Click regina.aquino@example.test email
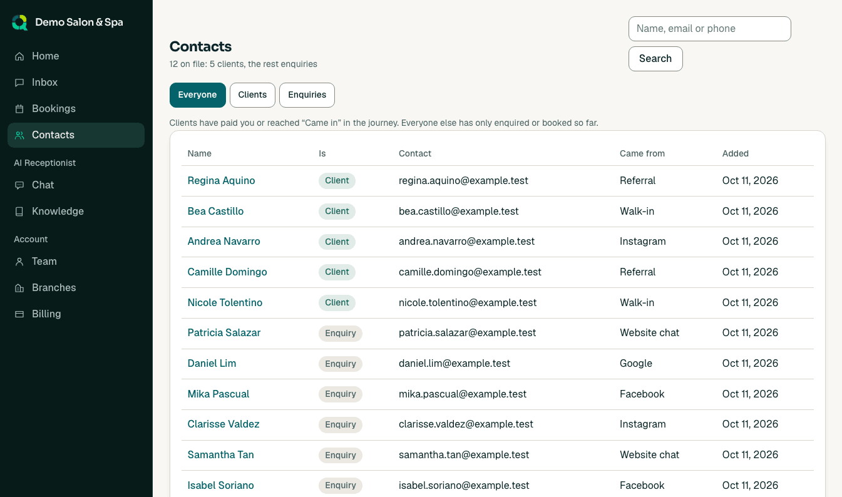Screen dimensions: 842x497 coord(463,181)
